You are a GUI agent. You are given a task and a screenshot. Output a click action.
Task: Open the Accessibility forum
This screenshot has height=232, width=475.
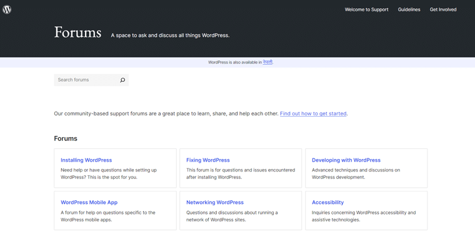[x=327, y=202]
